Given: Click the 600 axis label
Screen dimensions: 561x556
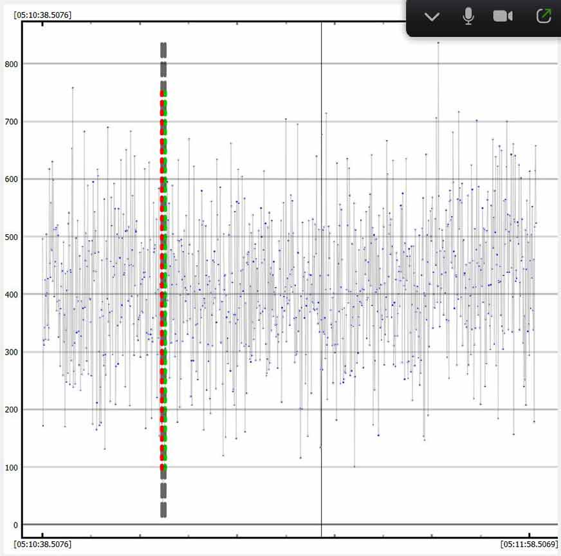Looking at the screenshot, I should [11, 180].
